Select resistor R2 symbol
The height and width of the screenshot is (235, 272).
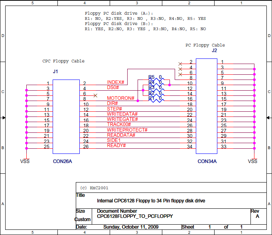156,95
